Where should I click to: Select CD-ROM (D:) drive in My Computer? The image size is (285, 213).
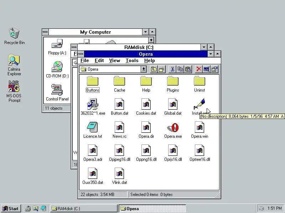point(57,70)
